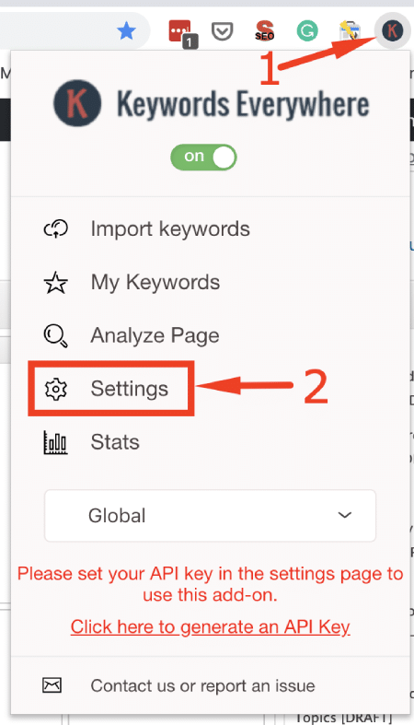Image resolution: width=414 pixels, height=725 pixels.
Task: Open the Grammarly extension icon
Action: pyautogui.click(x=307, y=31)
